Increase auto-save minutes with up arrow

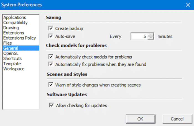151,35
